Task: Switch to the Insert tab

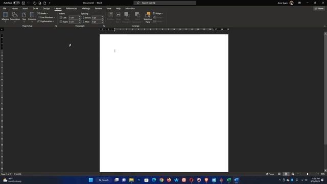Action: [x=25, y=8]
